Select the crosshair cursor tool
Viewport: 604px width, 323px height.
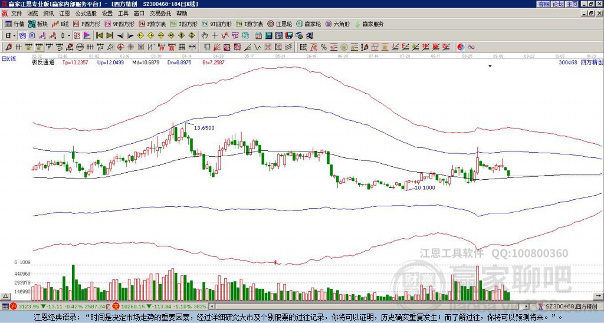pyautogui.click(x=215, y=35)
